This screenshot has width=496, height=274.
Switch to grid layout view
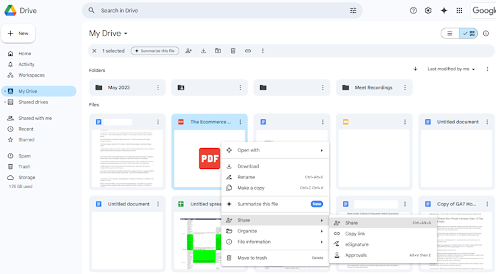click(x=468, y=34)
